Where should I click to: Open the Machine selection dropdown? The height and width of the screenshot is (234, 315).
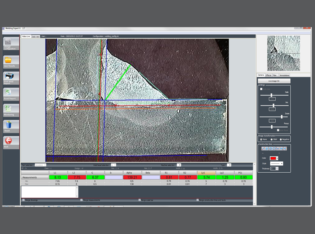[x=179, y=165]
